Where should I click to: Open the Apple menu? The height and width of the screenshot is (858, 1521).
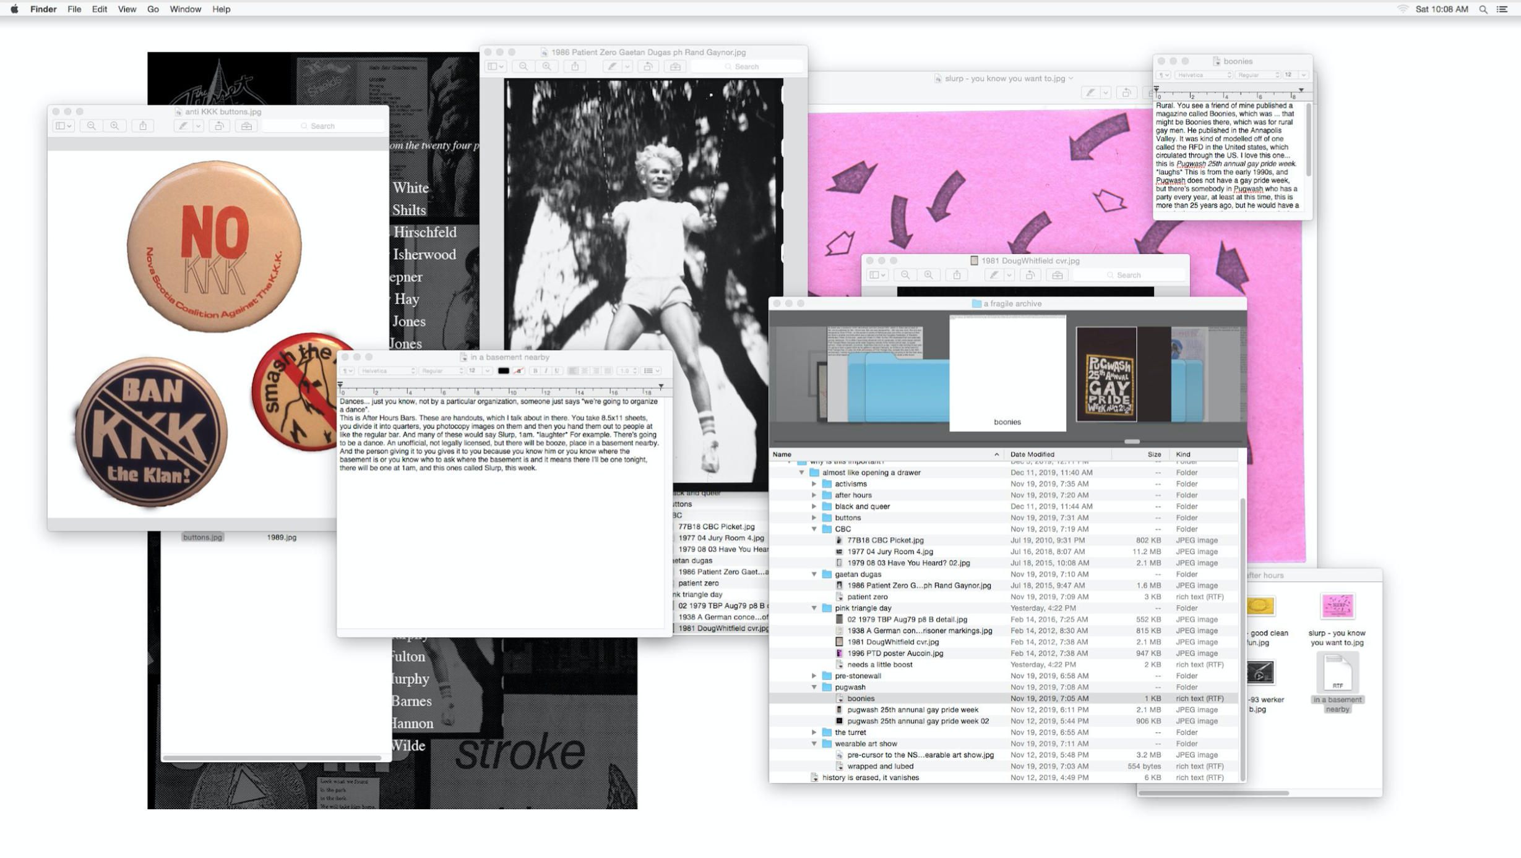point(14,9)
